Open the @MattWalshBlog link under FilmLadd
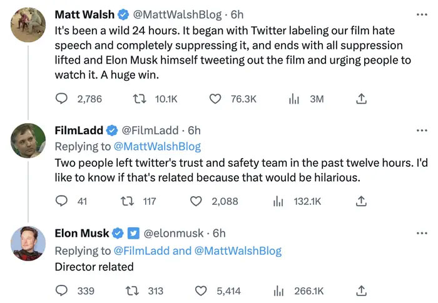The image size is (438, 303). [157, 147]
